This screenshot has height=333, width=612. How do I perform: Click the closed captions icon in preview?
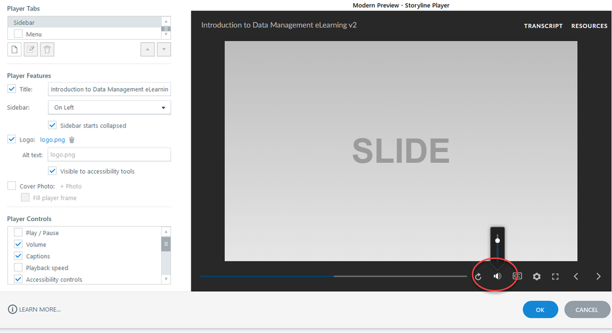click(x=517, y=275)
